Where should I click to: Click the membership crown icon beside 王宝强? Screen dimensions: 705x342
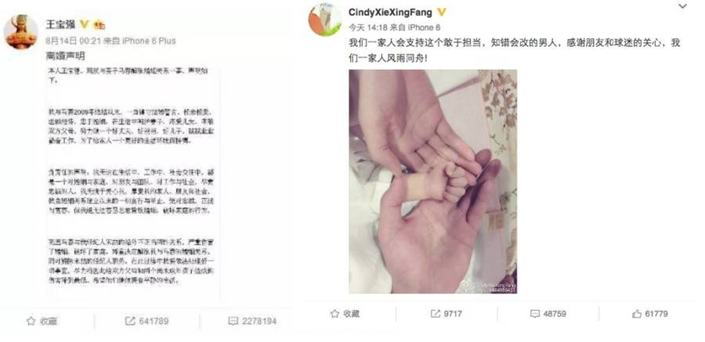99,24
